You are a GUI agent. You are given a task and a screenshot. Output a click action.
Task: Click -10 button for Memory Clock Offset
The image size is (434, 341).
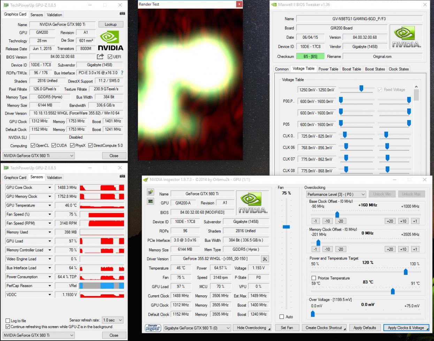(x=327, y=249)
